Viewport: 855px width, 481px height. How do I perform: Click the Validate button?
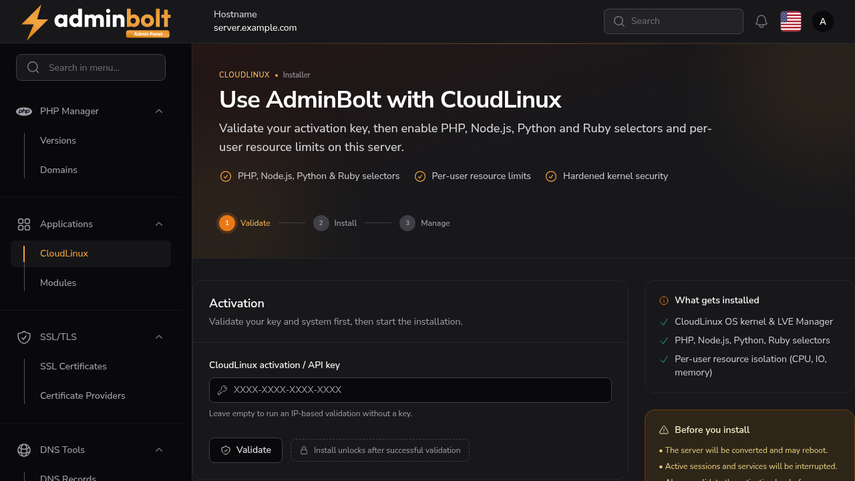tap(246, 450)
